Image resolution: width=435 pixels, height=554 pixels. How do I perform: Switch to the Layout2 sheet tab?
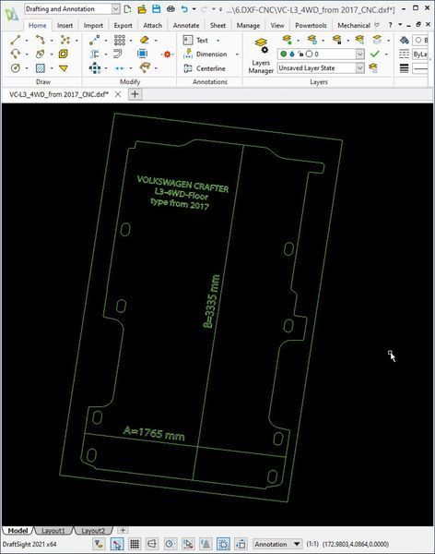(x=93, y=530)
